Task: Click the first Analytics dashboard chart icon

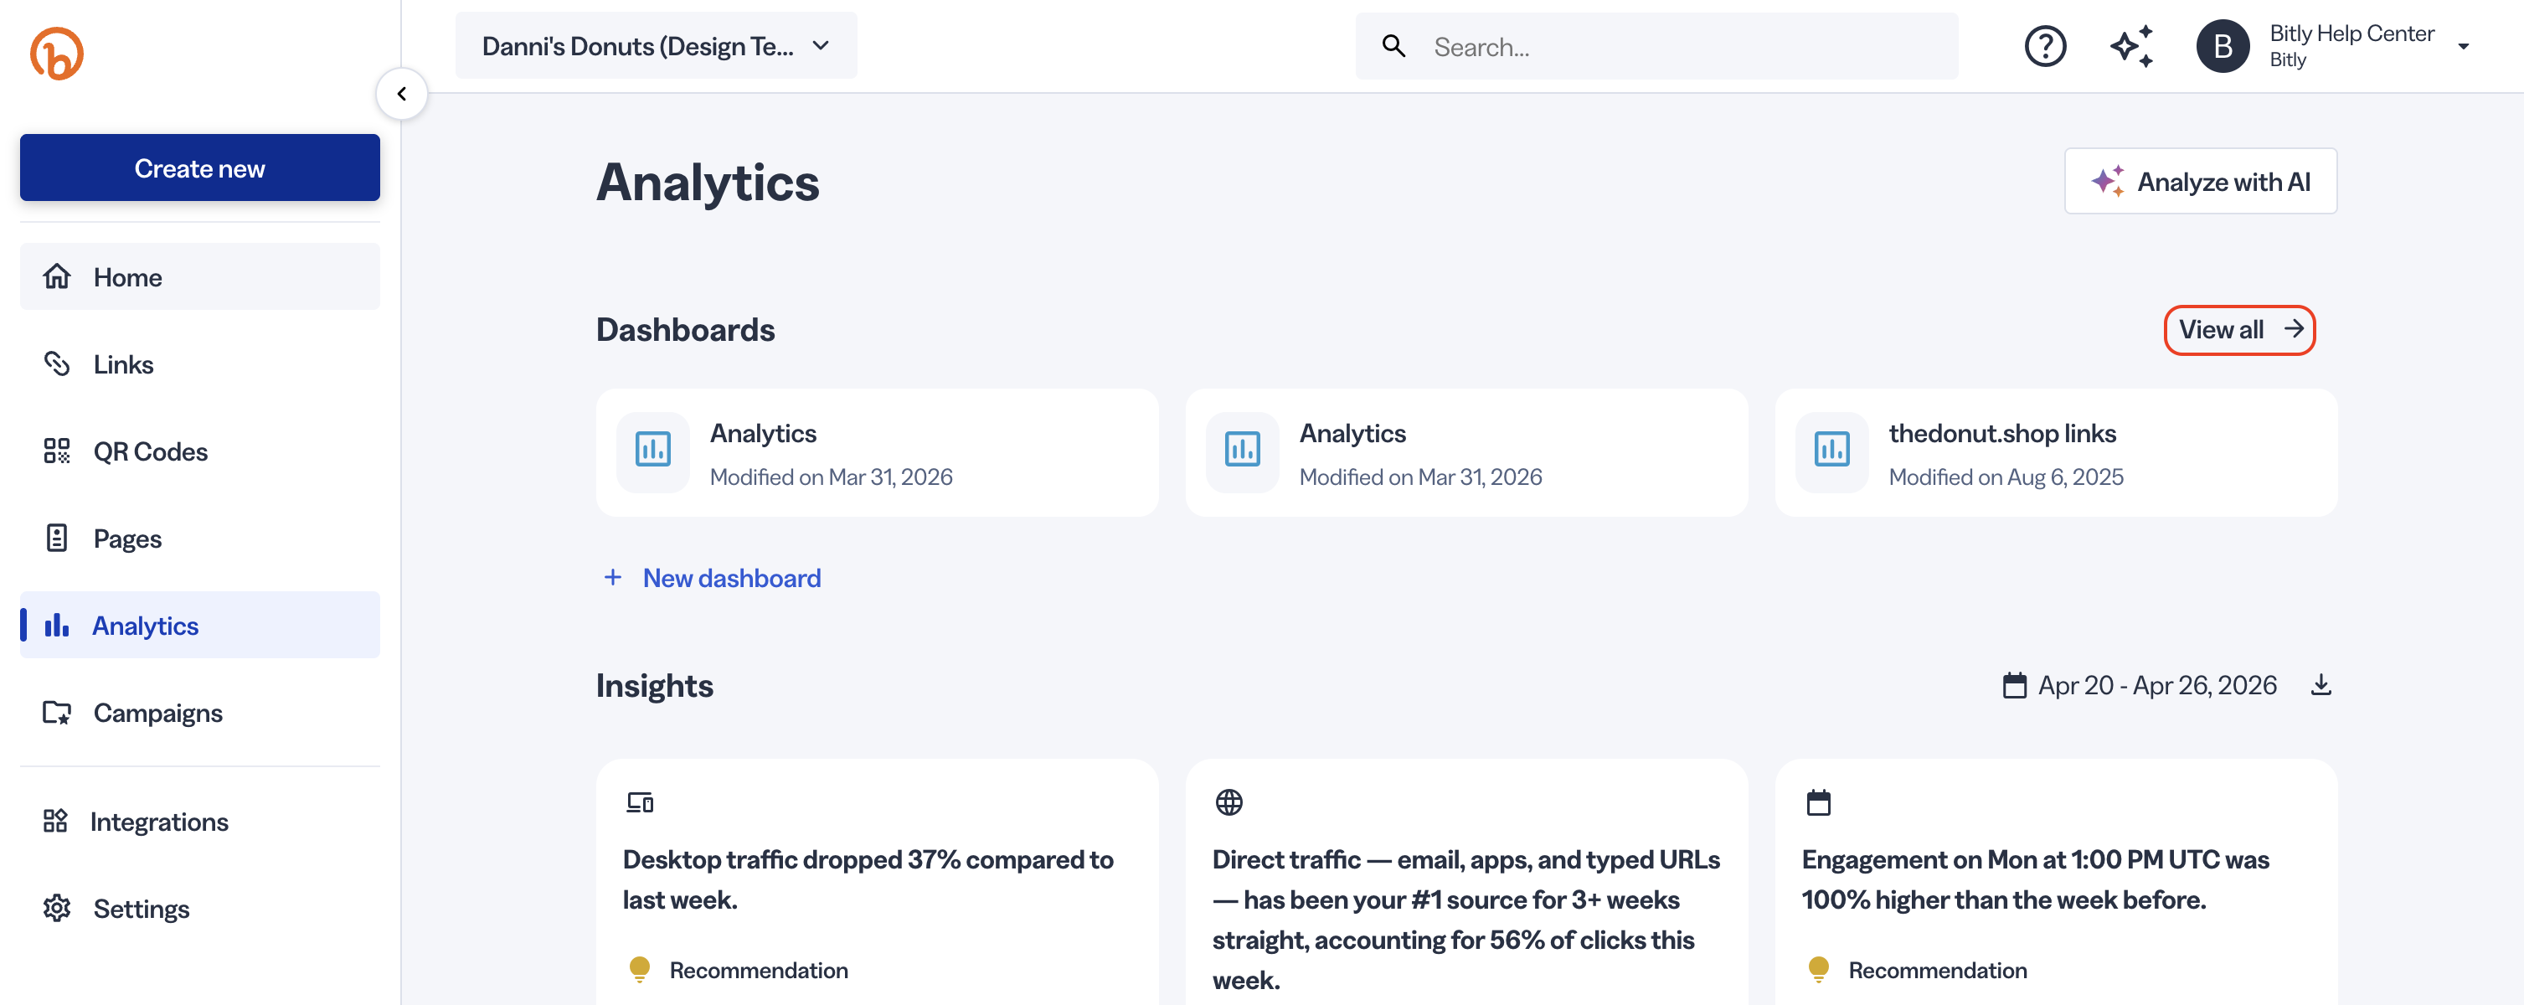Action: (x=652, y=451)
